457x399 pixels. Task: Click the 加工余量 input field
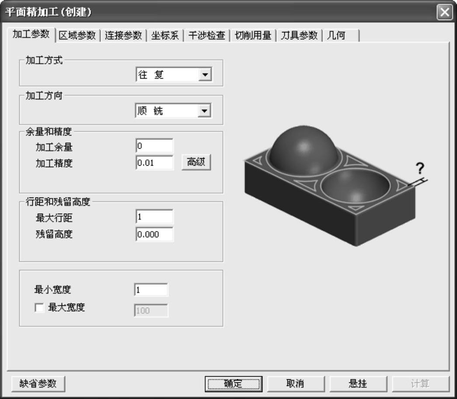(x=154, y=146)
